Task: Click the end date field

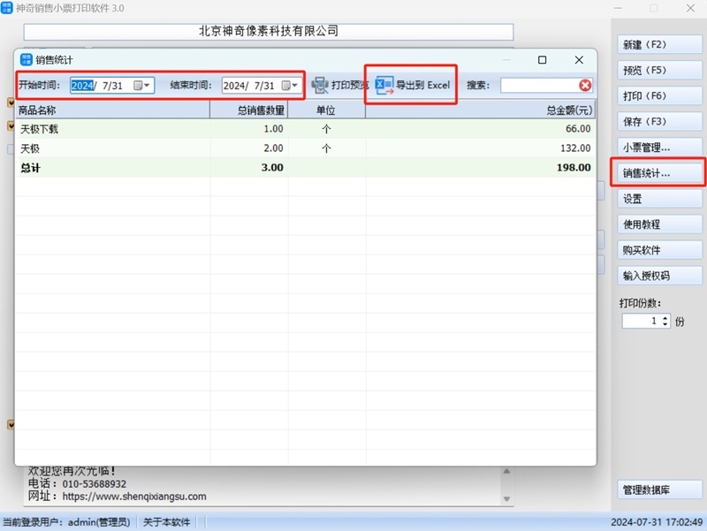Action: 262,85
